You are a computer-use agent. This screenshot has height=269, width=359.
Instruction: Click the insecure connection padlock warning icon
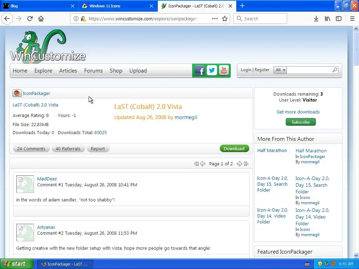pos(83,19)
